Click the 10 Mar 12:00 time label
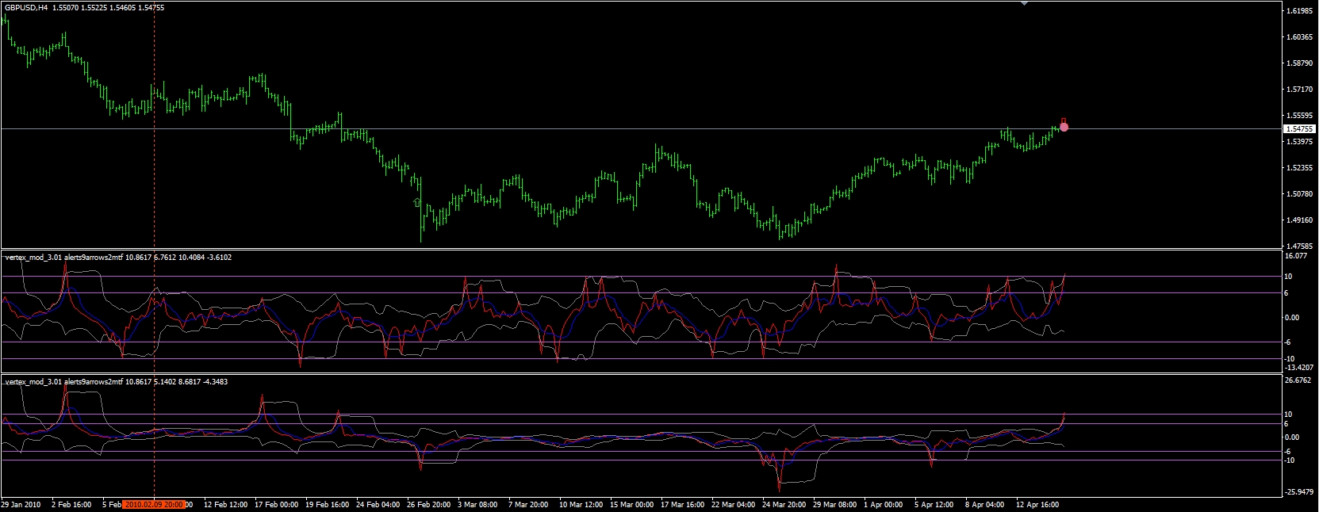Viewport: 1319px width, 512px height. [x=581, y=504]
